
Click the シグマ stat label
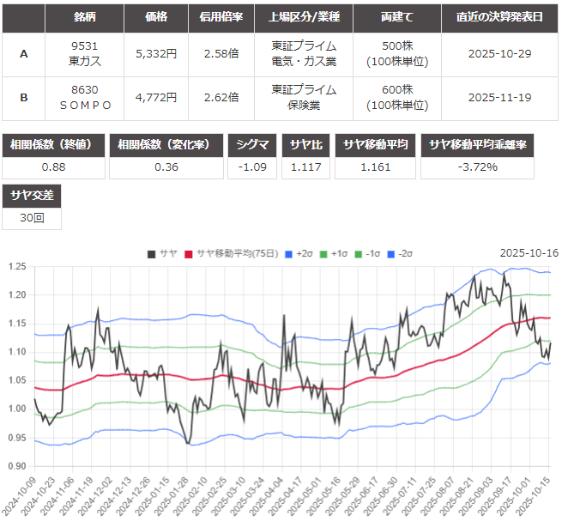253,144
